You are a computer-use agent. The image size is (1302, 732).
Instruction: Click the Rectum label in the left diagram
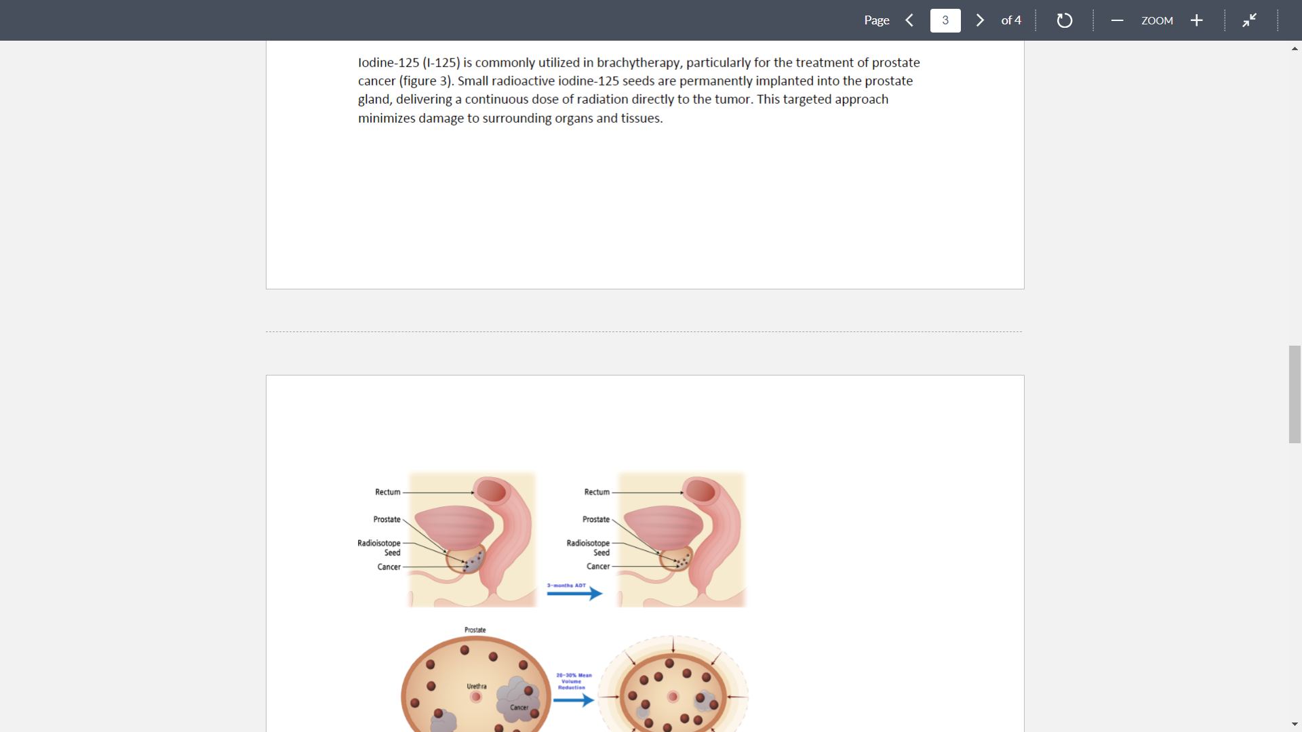(x=387, y=492)
